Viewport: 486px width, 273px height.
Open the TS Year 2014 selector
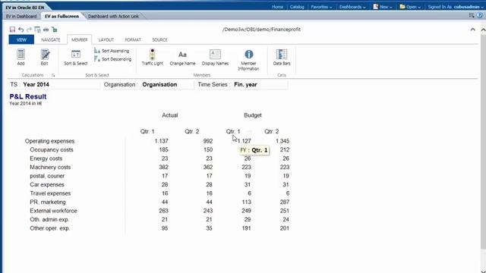(54, 84)
